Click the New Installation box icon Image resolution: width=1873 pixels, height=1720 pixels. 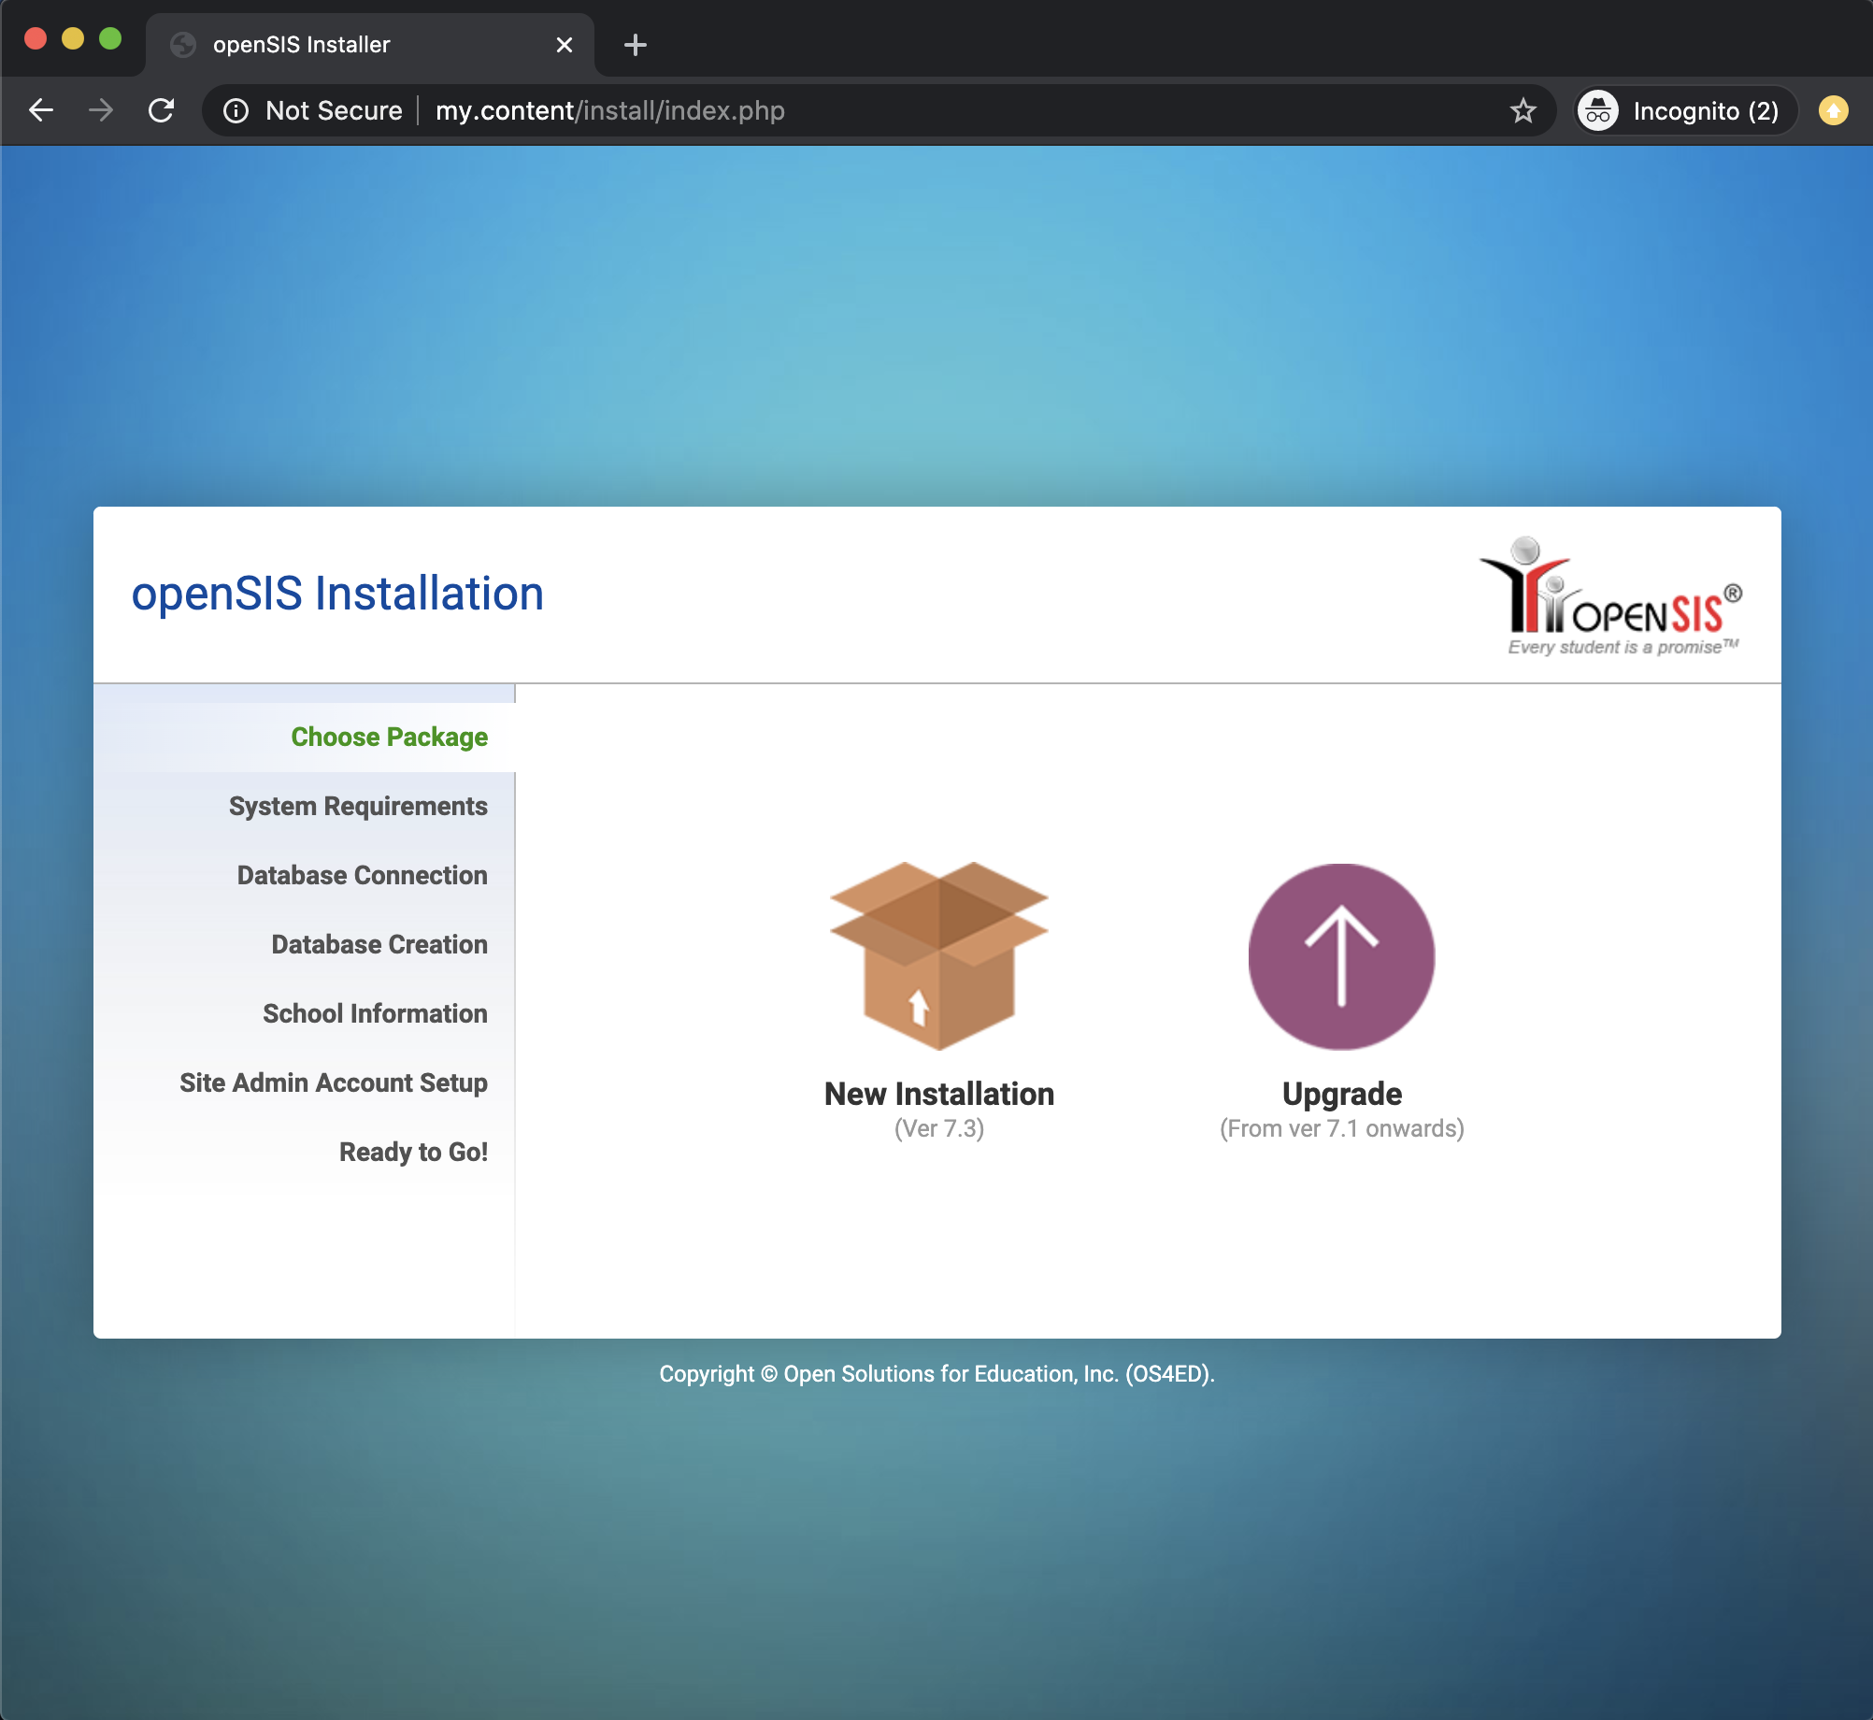pos(938,955)
